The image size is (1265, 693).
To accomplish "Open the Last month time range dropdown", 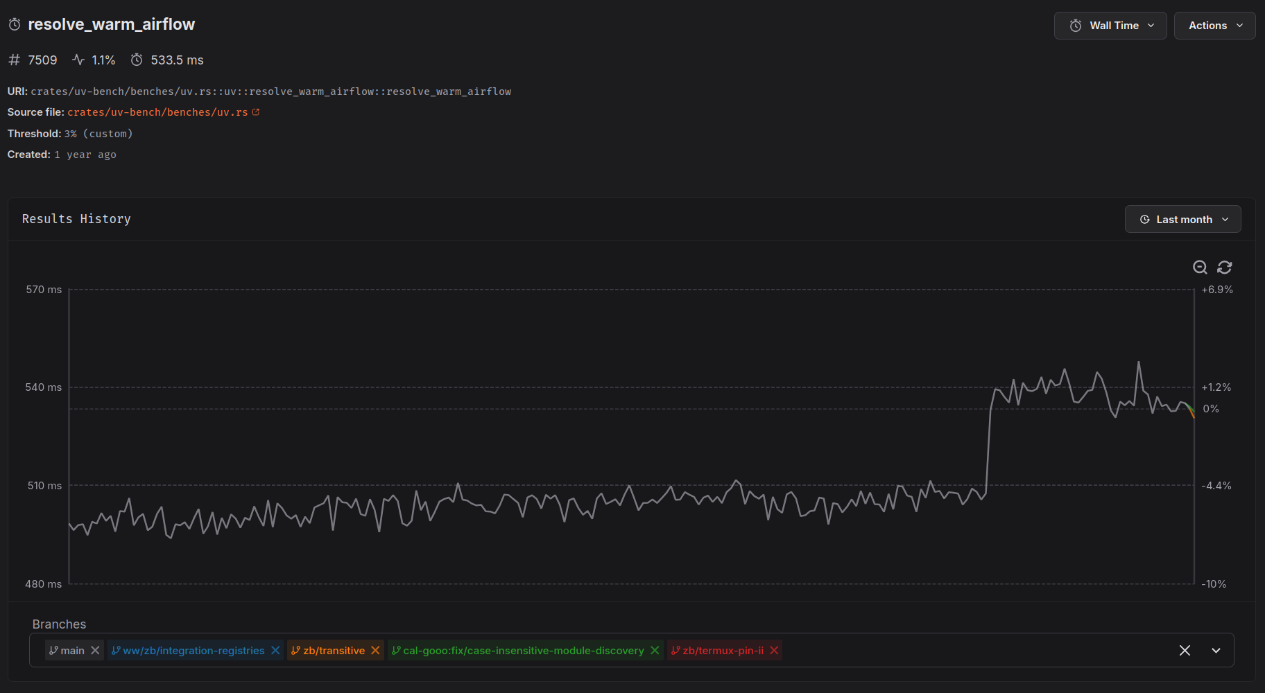I will click(1182, 219).
